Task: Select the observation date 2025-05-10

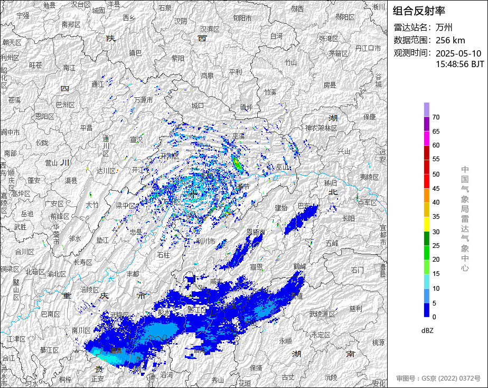Action: click(458, 53)
